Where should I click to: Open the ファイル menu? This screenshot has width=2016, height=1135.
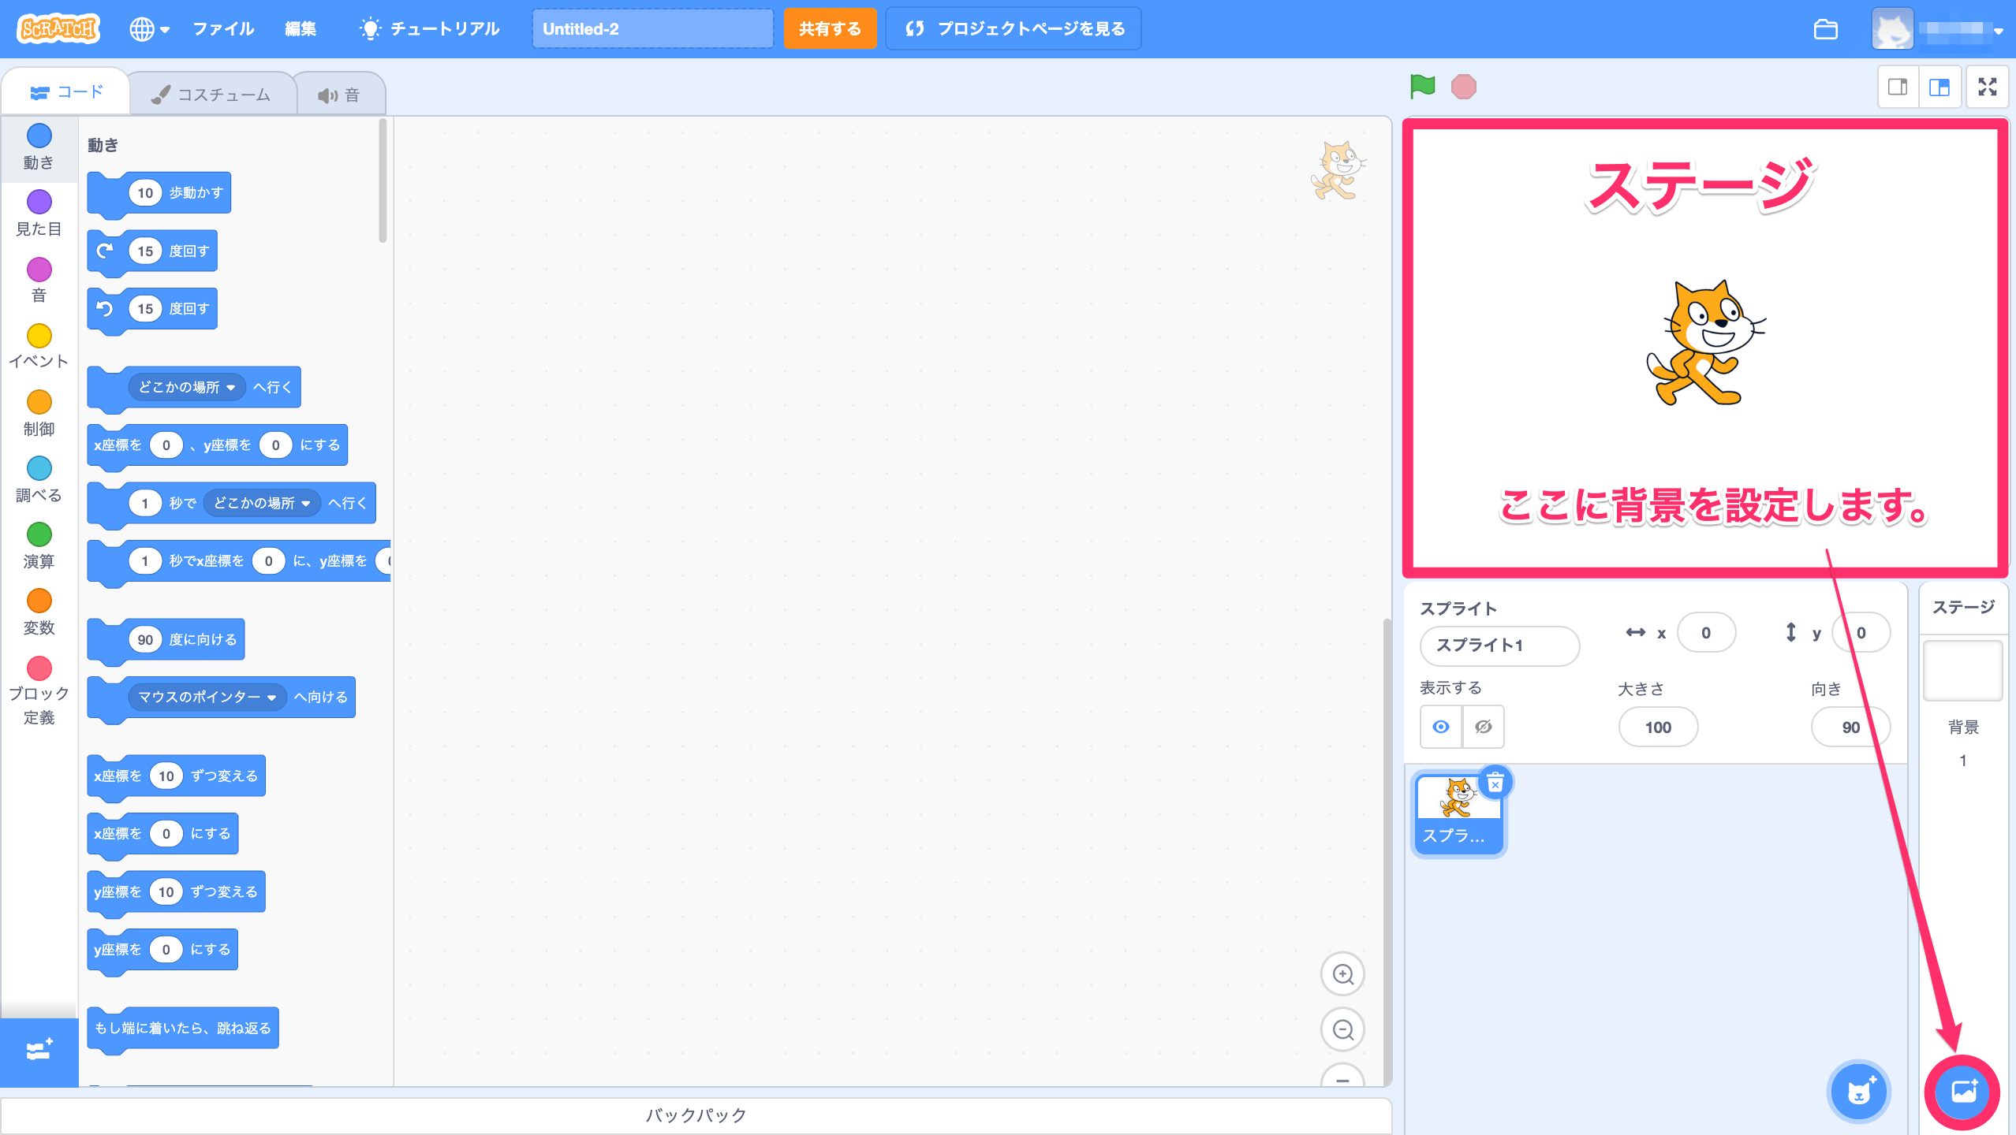pos(224,29)
